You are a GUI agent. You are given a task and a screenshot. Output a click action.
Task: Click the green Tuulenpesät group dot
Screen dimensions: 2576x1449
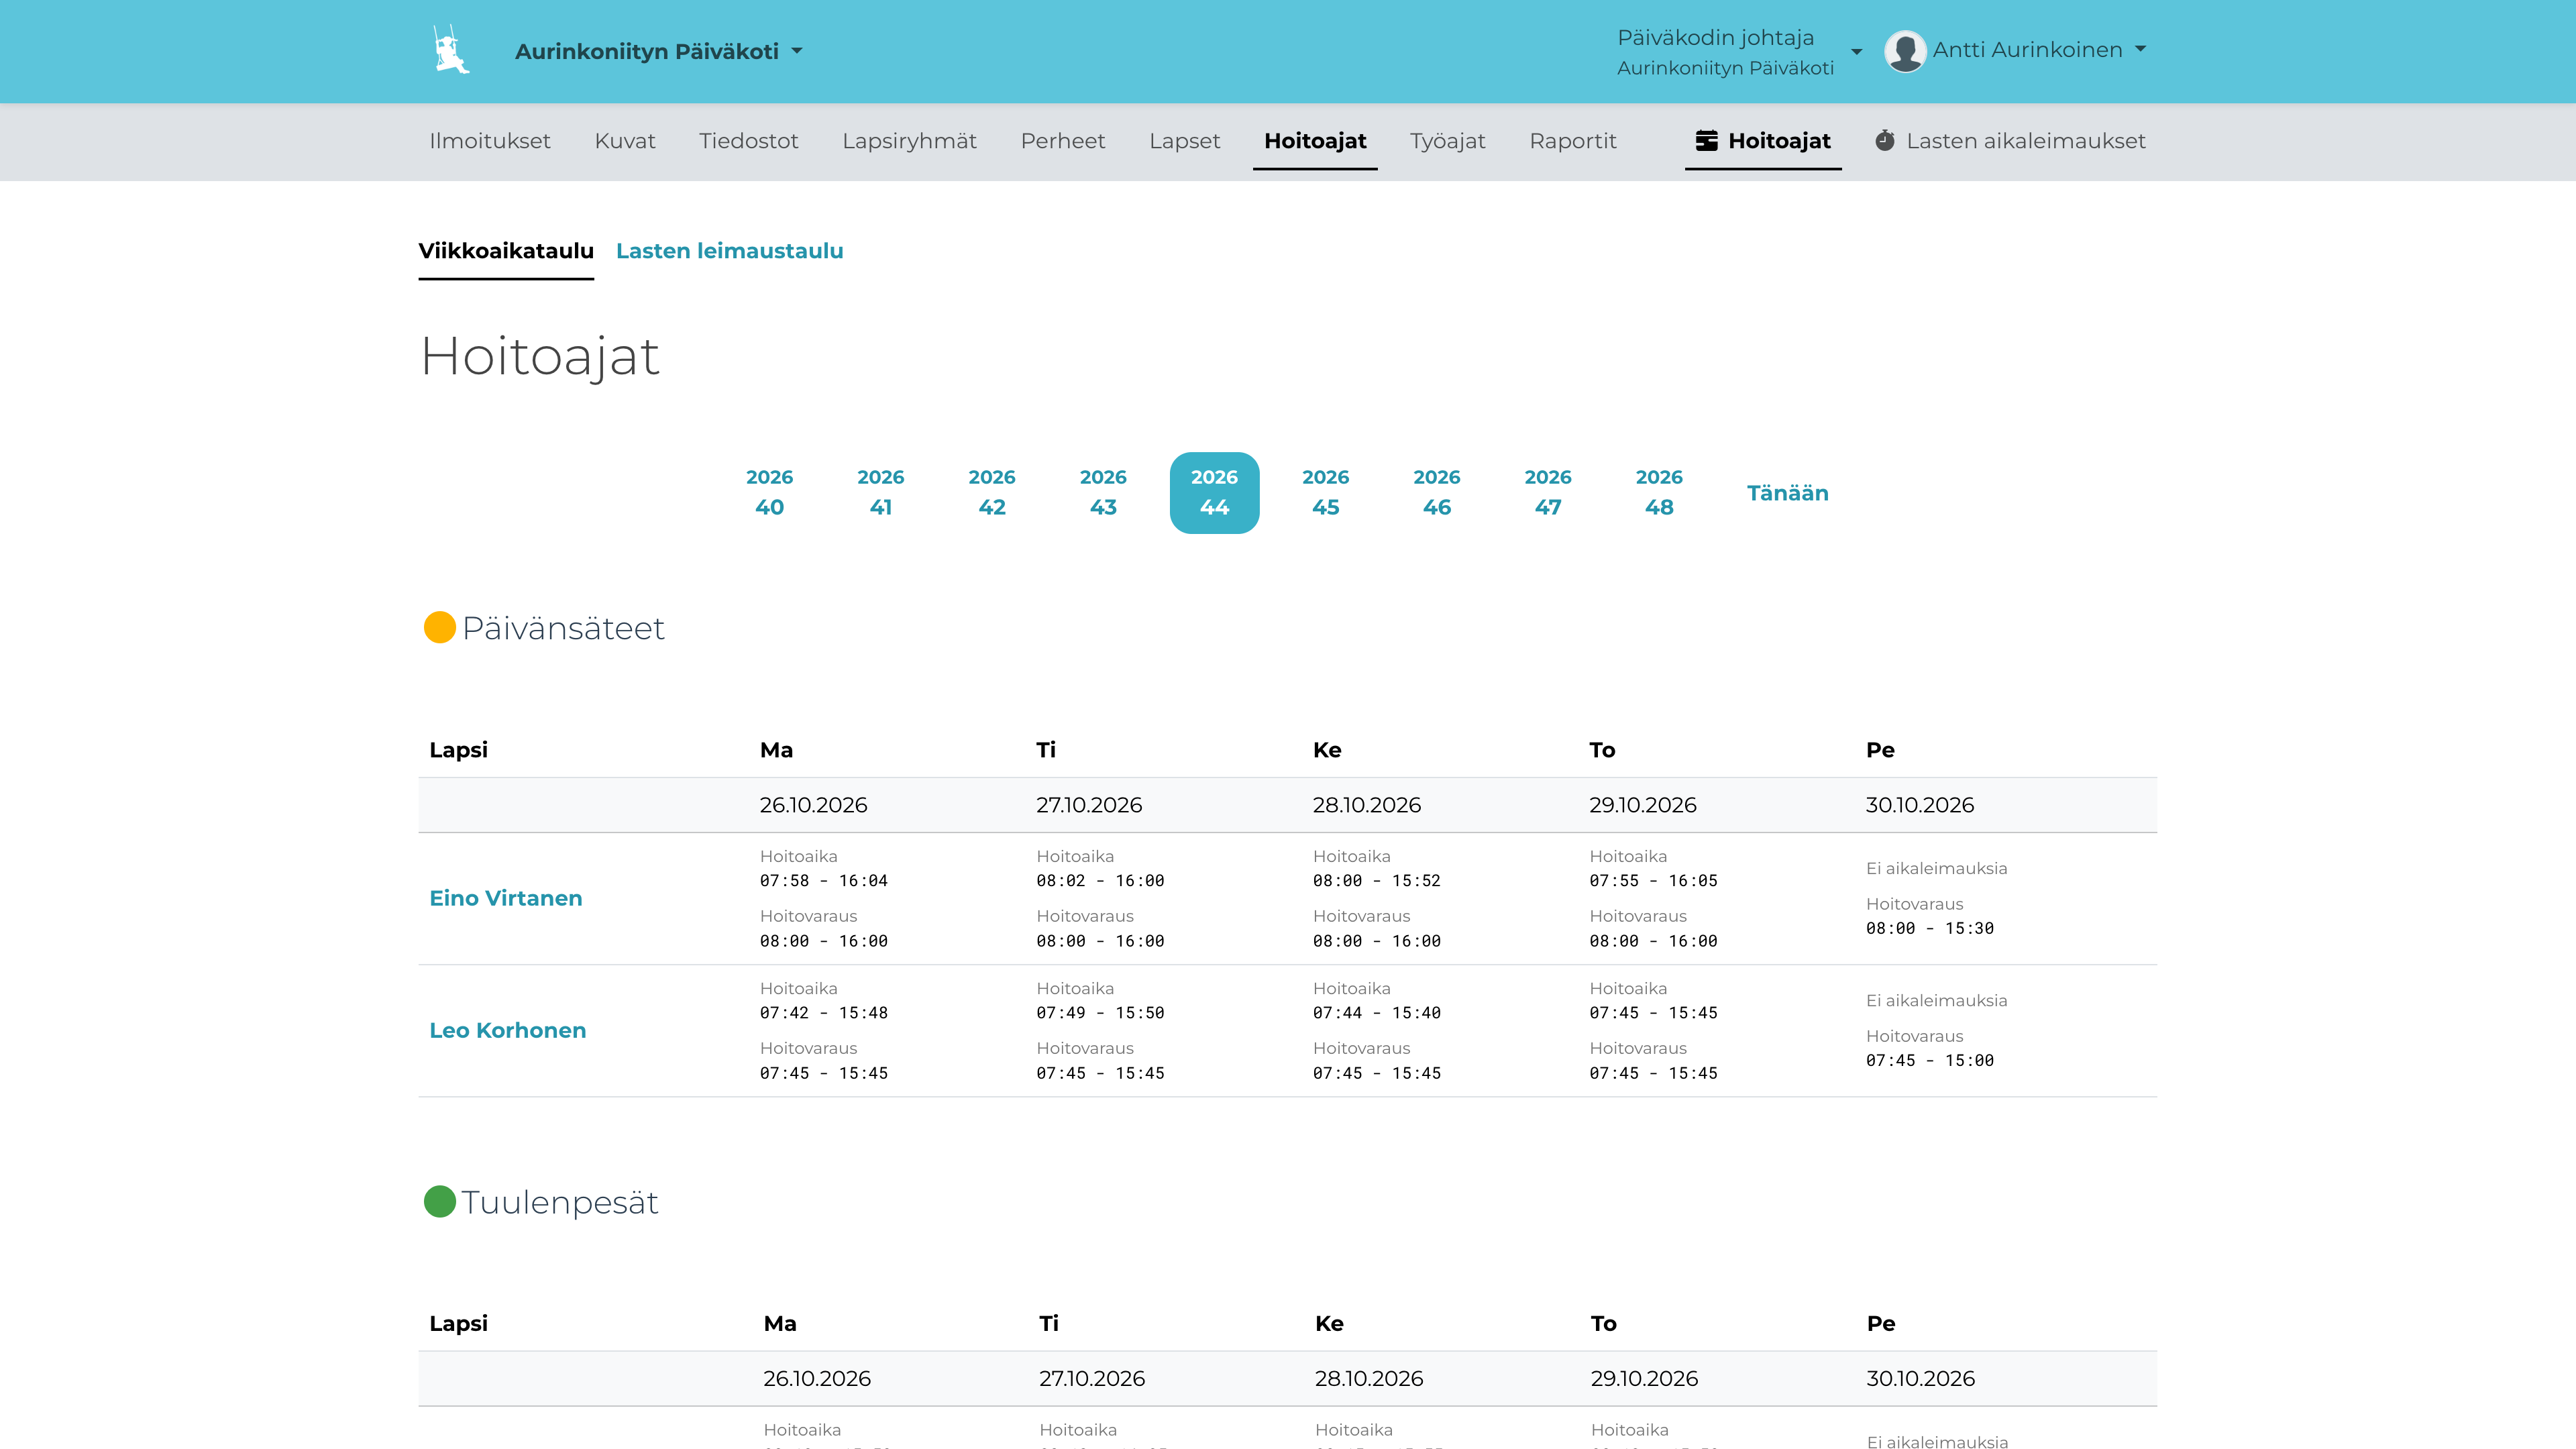pos(440,1201)
